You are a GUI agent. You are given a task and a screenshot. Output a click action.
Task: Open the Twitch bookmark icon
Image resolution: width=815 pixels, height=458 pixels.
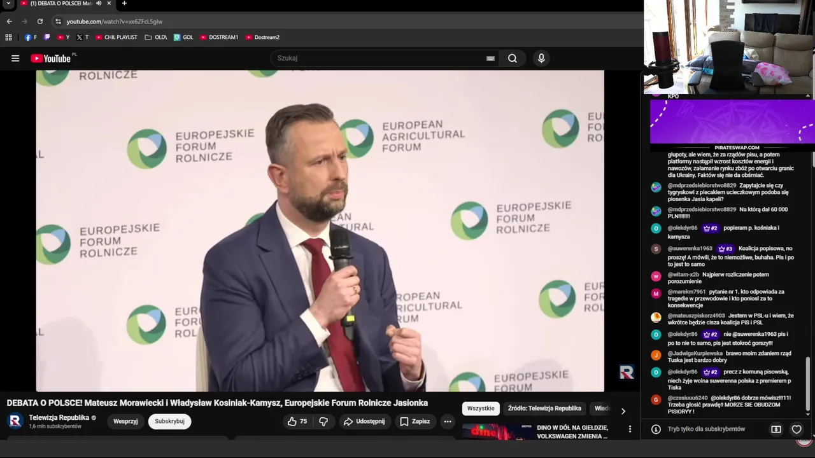point(47,38)
